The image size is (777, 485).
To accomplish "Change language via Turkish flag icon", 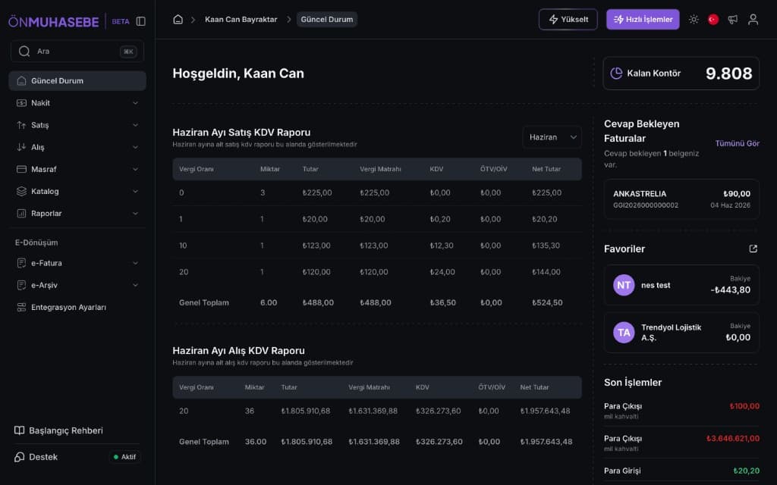I will (713, 19).
